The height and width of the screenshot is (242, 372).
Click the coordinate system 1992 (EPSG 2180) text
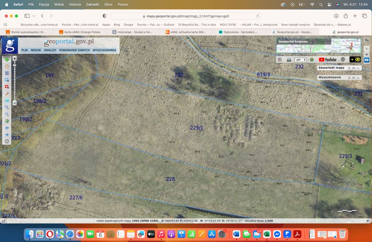[145, 221]
